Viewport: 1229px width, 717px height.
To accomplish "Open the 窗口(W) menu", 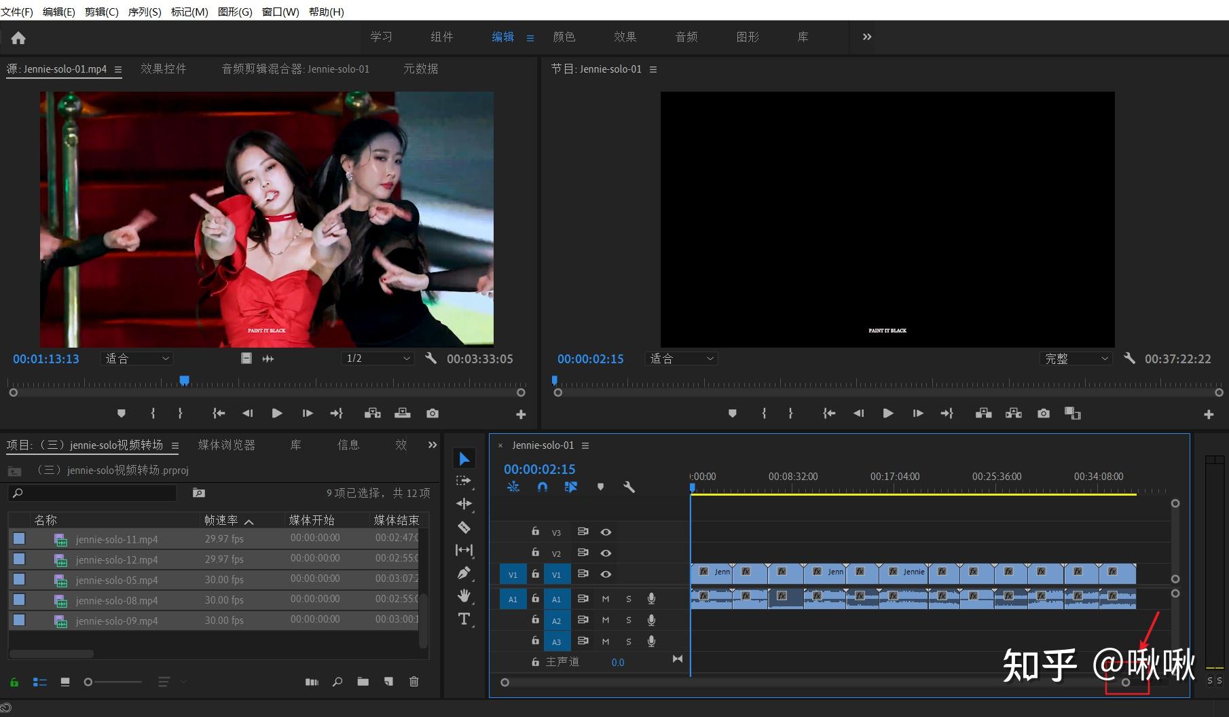I will [280, 12].
